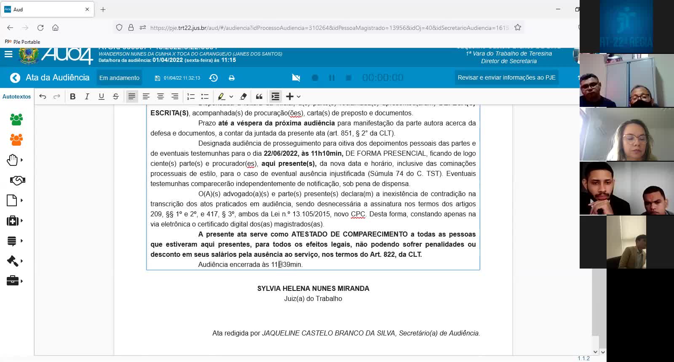
Task: Toggle bold formatting
Action: (73, 96)
